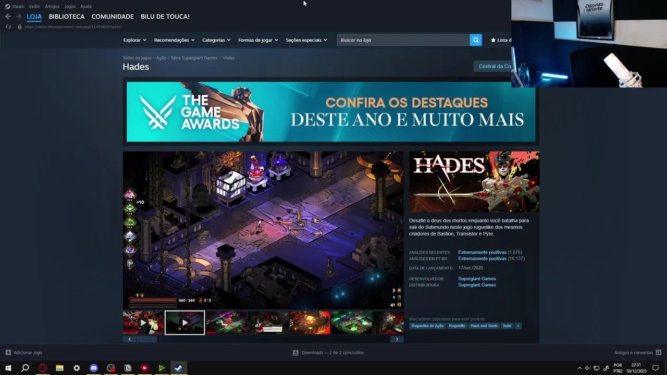Click the Buscar na loja search field
Screen dimensions: 667x375
pyautogui.click(x=403, y=40)
